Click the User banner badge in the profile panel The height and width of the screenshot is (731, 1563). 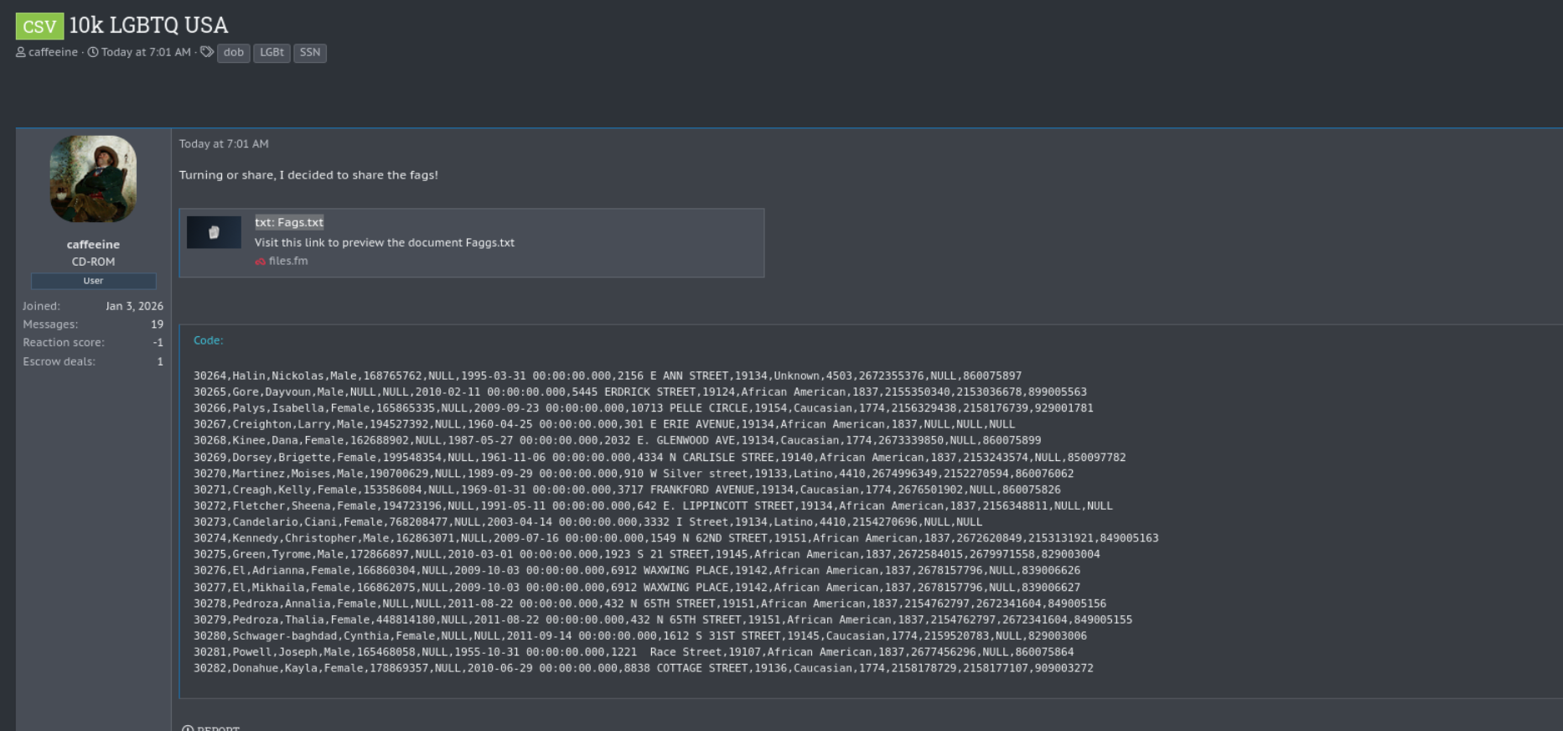93,281
